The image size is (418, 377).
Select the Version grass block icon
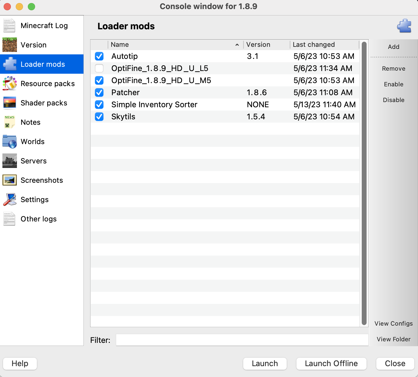point(9,45)
